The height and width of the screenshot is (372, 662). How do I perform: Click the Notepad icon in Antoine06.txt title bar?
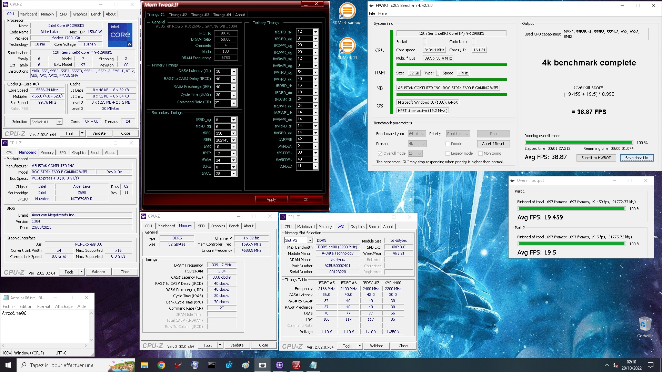coord(6,298)
